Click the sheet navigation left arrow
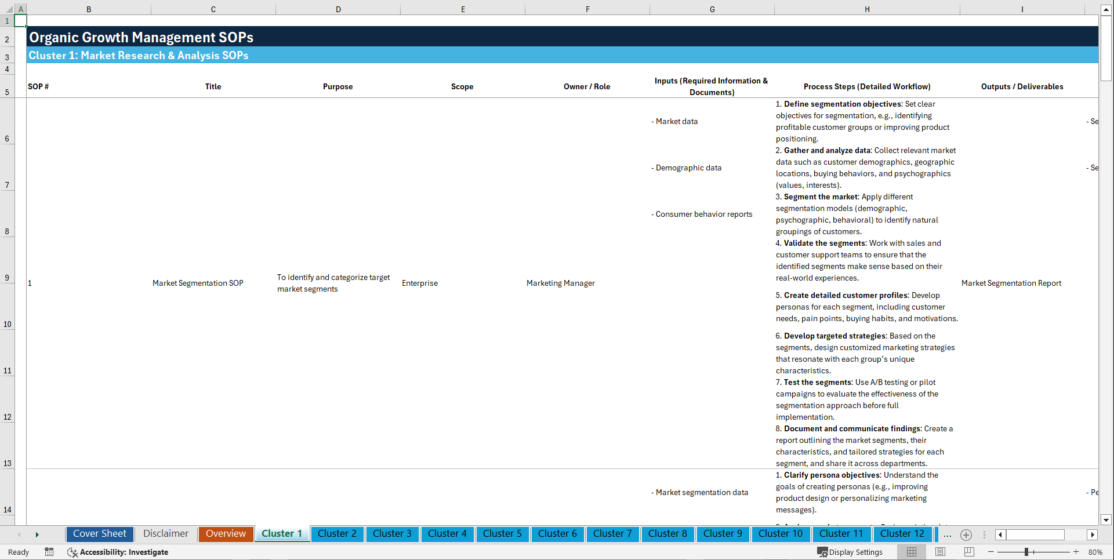Screen dimensions: 1114x560 click(20, 534)
